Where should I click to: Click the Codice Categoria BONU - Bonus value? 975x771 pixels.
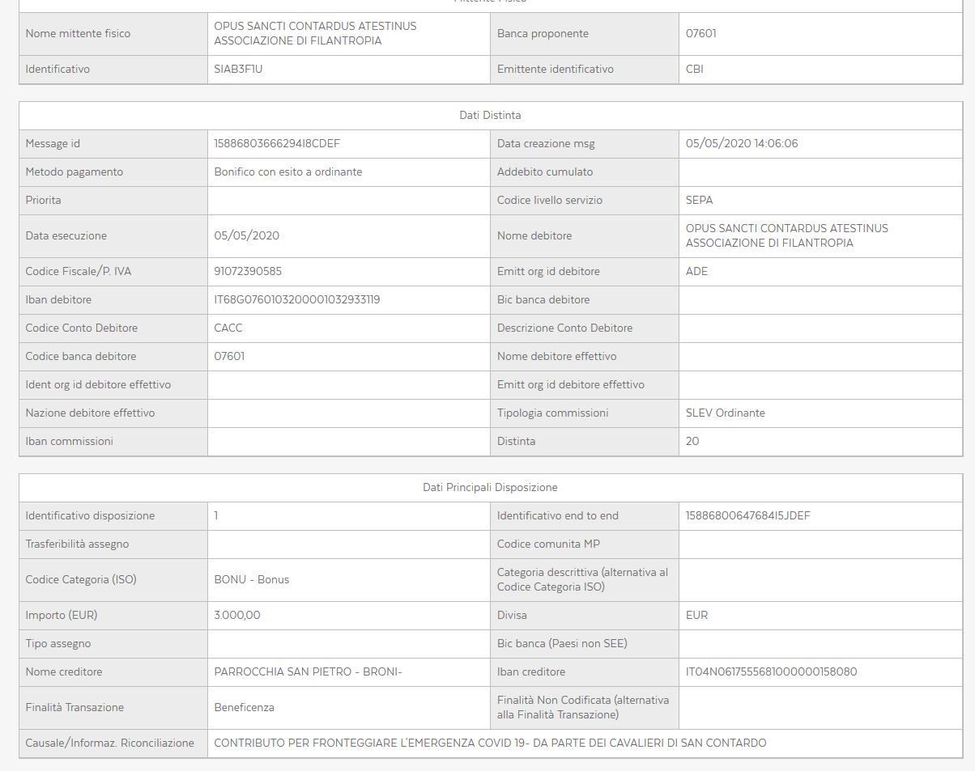point(251,580)
